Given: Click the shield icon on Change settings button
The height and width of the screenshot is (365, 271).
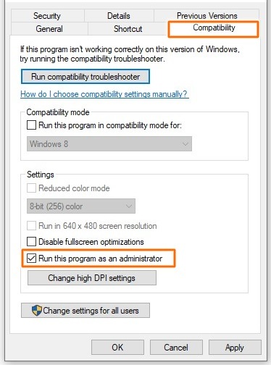Looking at the screenshot, I should tap(37, 310).
